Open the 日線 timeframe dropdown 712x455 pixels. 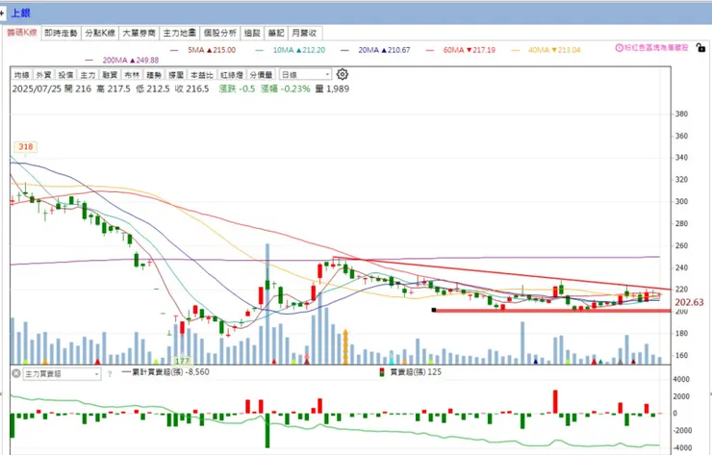pos(305,74)
